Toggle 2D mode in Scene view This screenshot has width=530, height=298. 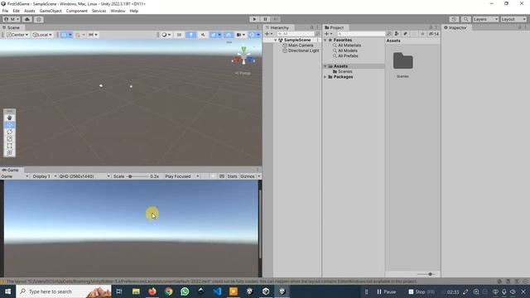click(179, 35)
